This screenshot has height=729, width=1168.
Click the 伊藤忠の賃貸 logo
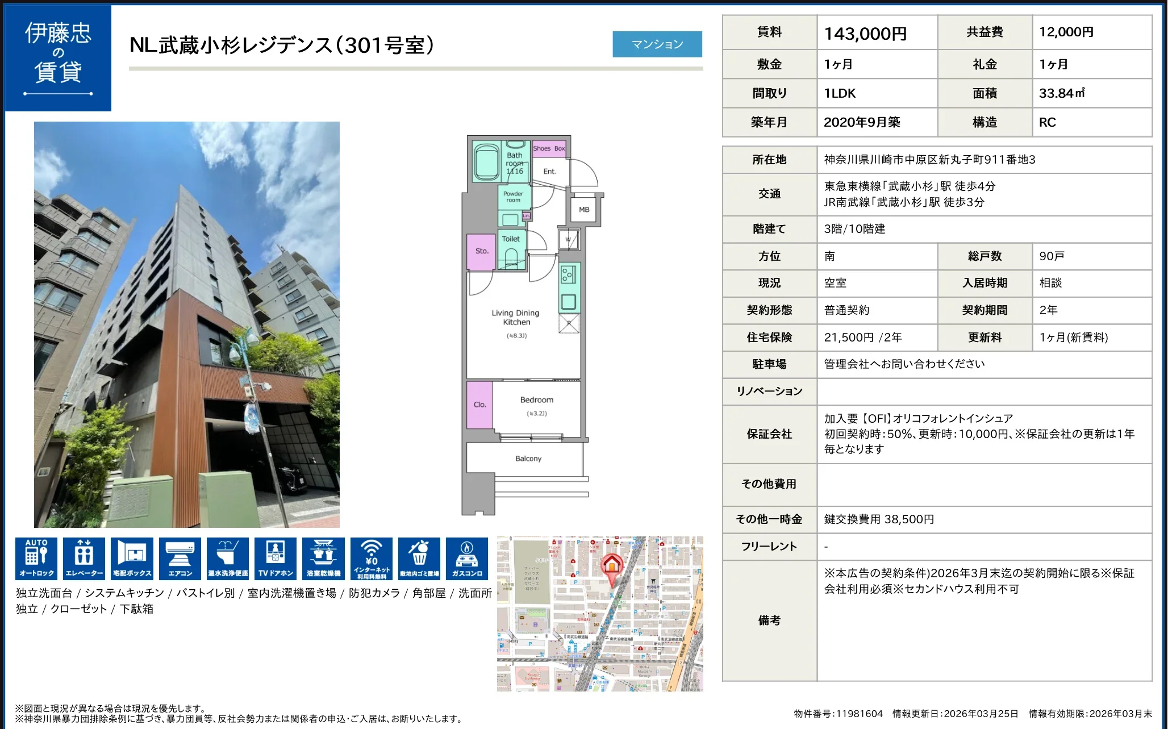(58, 58)
